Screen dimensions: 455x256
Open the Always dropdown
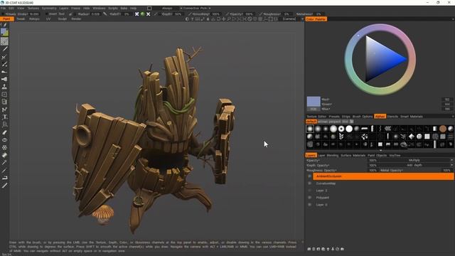click(x=168, y=9)
